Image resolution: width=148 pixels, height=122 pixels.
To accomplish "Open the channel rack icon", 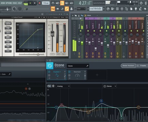I will 117,9.
